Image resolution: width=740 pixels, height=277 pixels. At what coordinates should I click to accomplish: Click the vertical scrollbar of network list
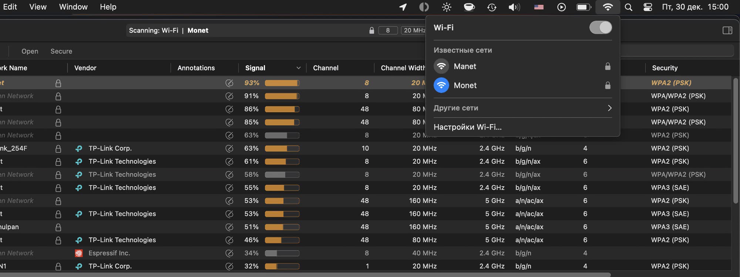(x=736, y=141)
